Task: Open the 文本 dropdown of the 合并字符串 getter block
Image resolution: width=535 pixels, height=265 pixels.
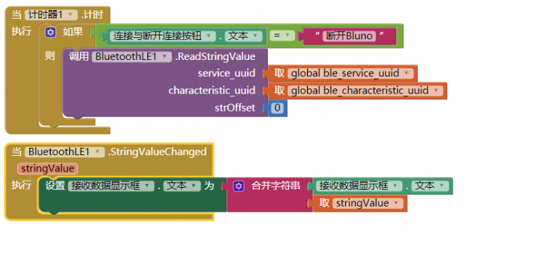Action: tap(429, 186)
